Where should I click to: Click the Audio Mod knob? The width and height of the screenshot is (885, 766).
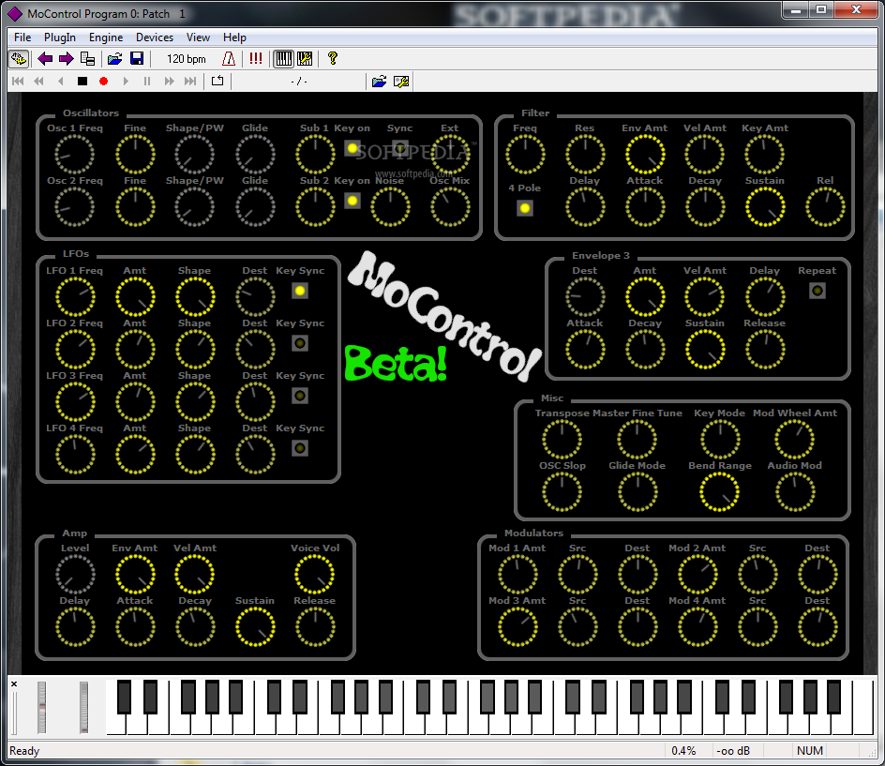pyautogui.click(x=795, y=492)
